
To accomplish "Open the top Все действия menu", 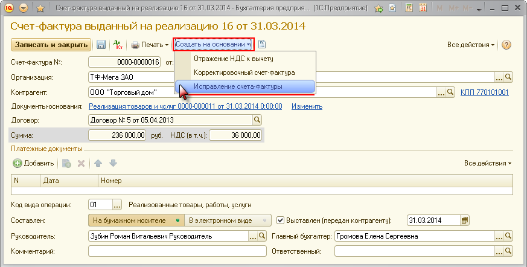I will coord(470,45).
